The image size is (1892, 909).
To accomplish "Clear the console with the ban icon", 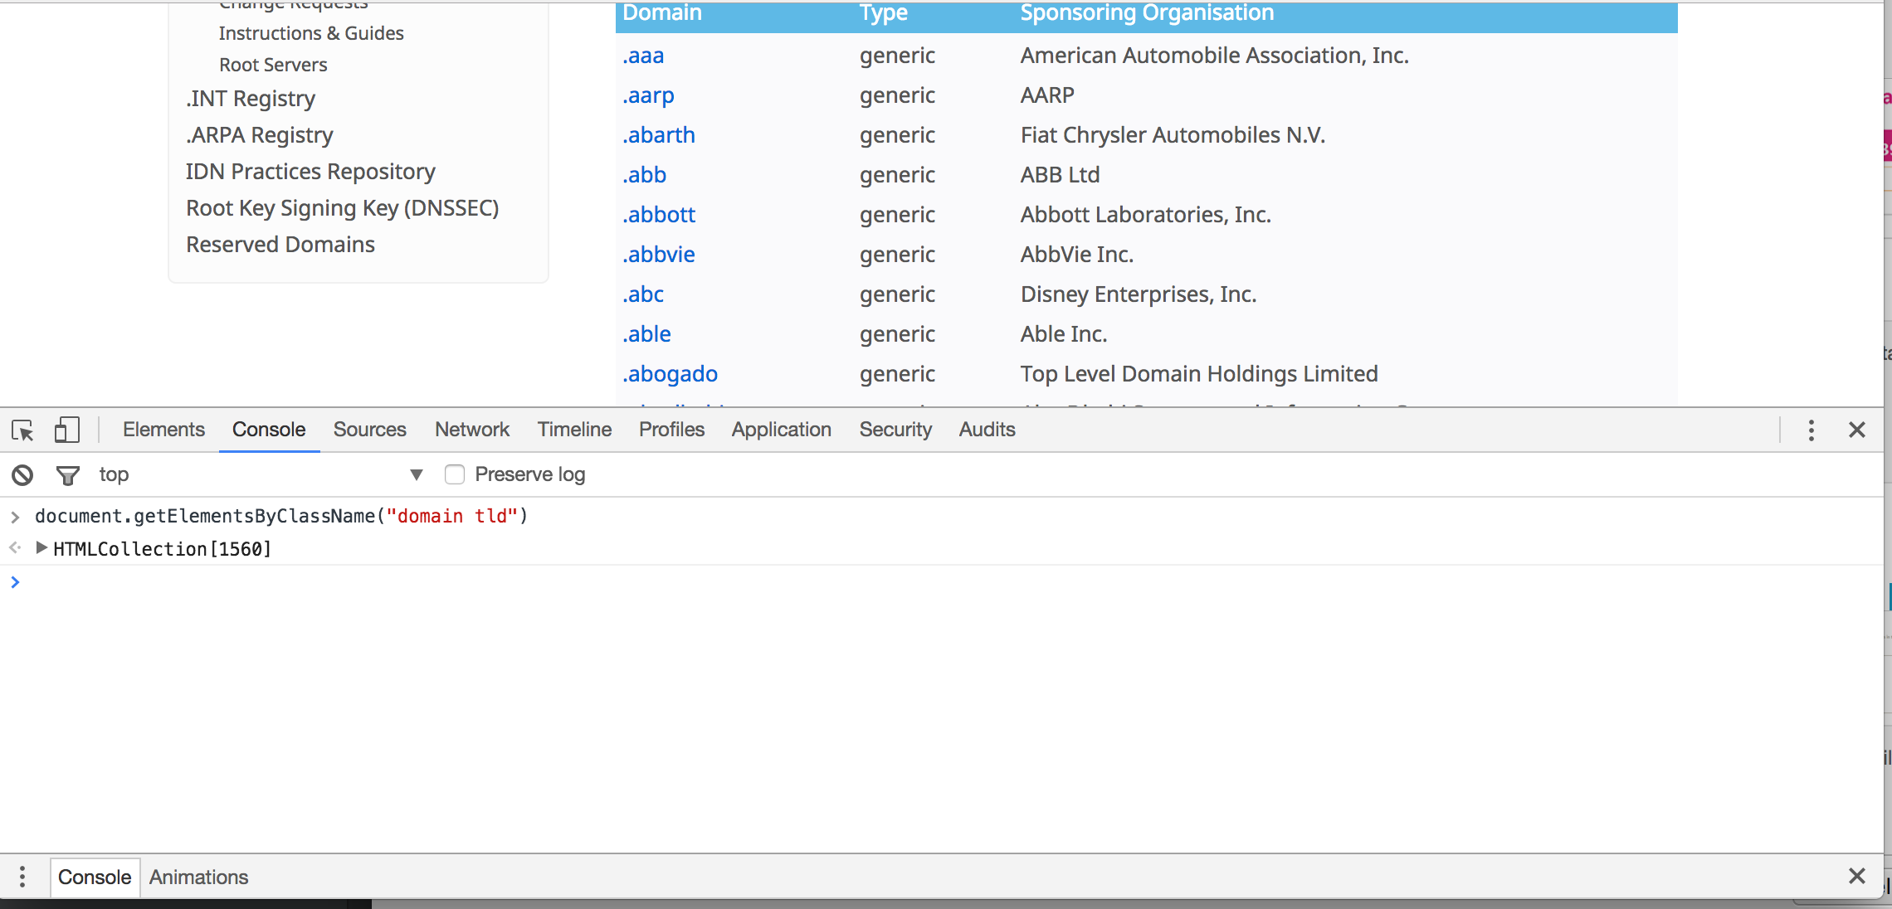I will pos(22,475).
